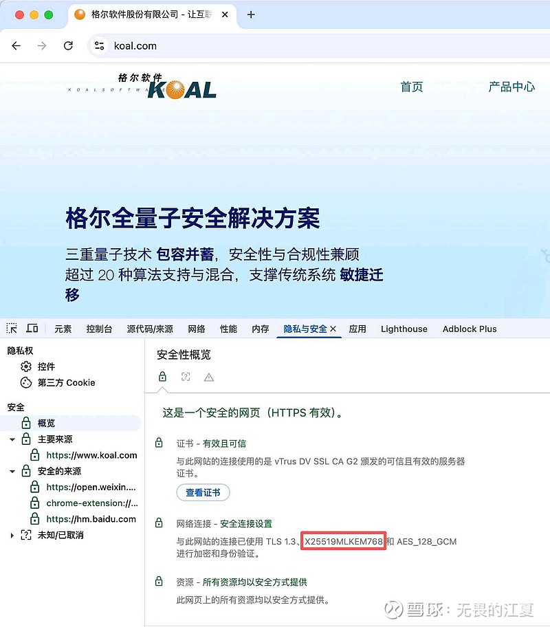This screenshot has height=627, width=550.
Task: Go to 首页 in site navigation
Action: 412,87
